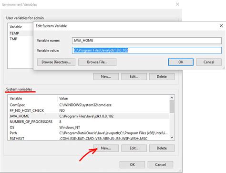The width and height of the screenshot is (226, 173).
Task: Cancel the Edit System Variable dialog
Action: (209, 62)
